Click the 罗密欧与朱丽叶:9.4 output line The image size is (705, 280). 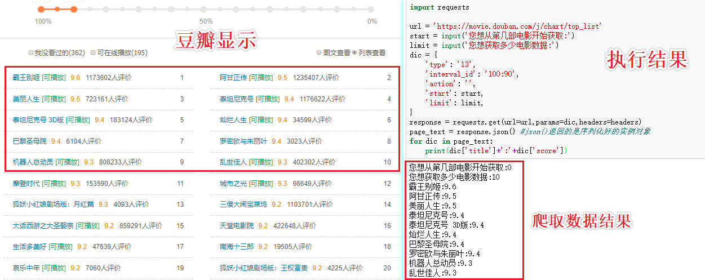(x=445, y=254)
